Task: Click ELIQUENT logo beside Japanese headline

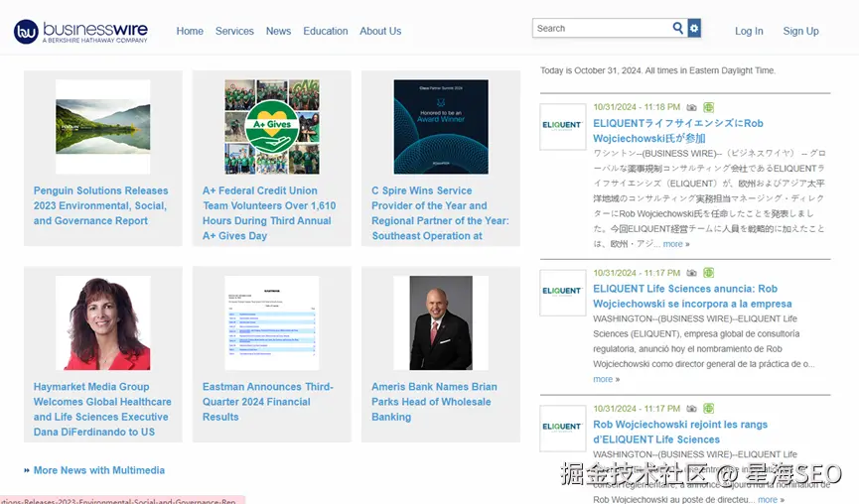Action: pos(563,126)
